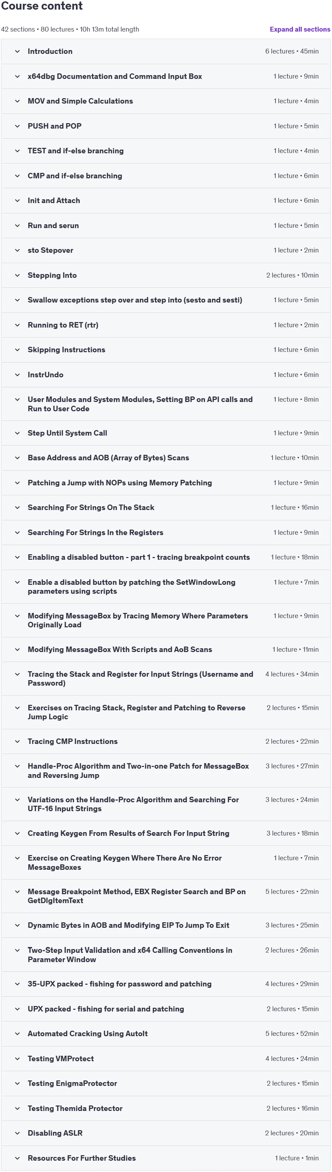The width and height of the screenshot is (332, 1172).
Task: Select Testing Themida Protector section title
Action: point(75,1108)
